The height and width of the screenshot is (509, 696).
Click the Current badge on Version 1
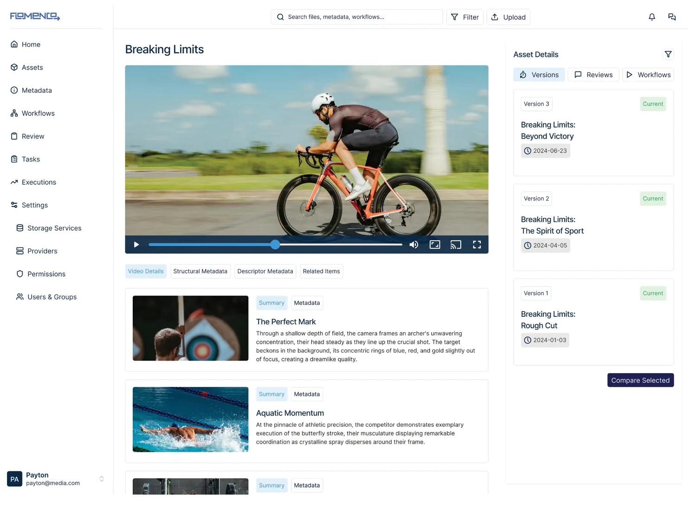653,293
